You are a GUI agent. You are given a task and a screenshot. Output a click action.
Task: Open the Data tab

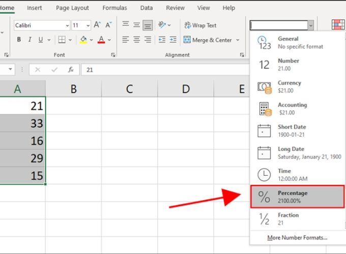tap(147, 8)
